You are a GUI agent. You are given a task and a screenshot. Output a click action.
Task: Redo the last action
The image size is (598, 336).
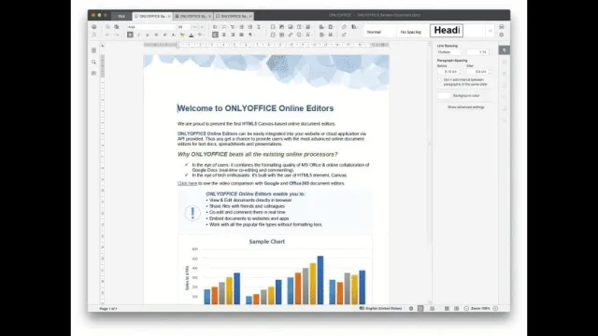[116, 35]
